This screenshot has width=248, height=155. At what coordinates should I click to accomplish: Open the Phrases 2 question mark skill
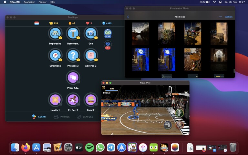[x=73, y=56]
